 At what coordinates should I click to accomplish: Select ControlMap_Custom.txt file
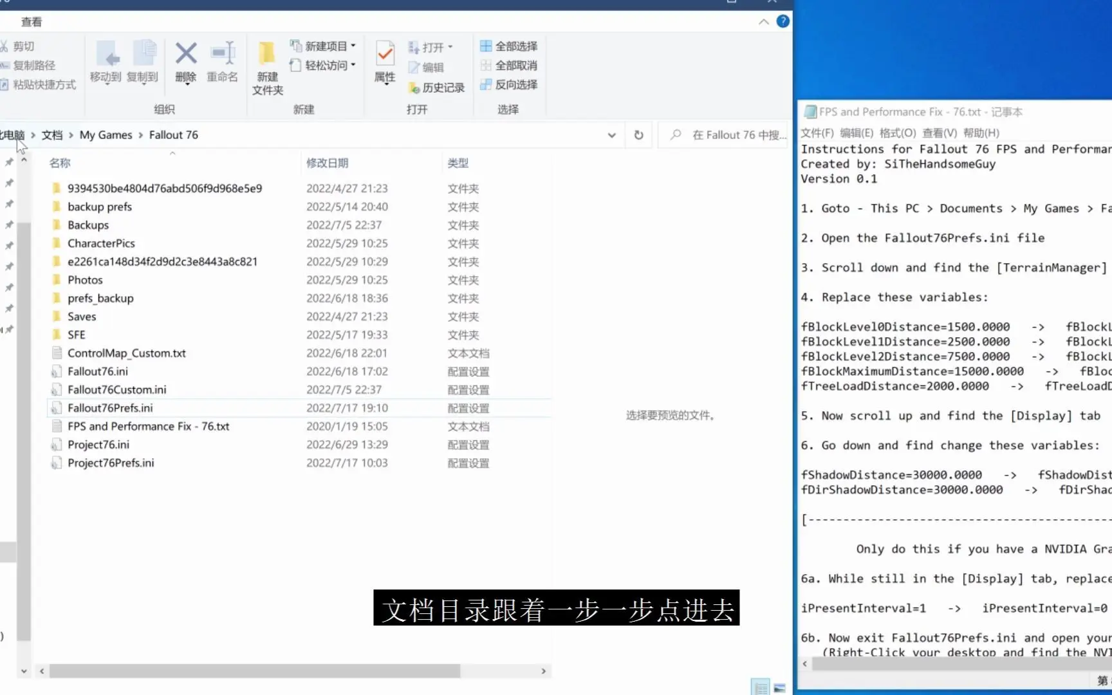(127, 353)
